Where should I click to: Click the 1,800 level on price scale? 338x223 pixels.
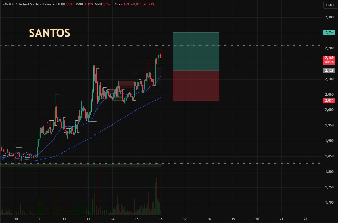pyautogui.click(x=329, y=172)
